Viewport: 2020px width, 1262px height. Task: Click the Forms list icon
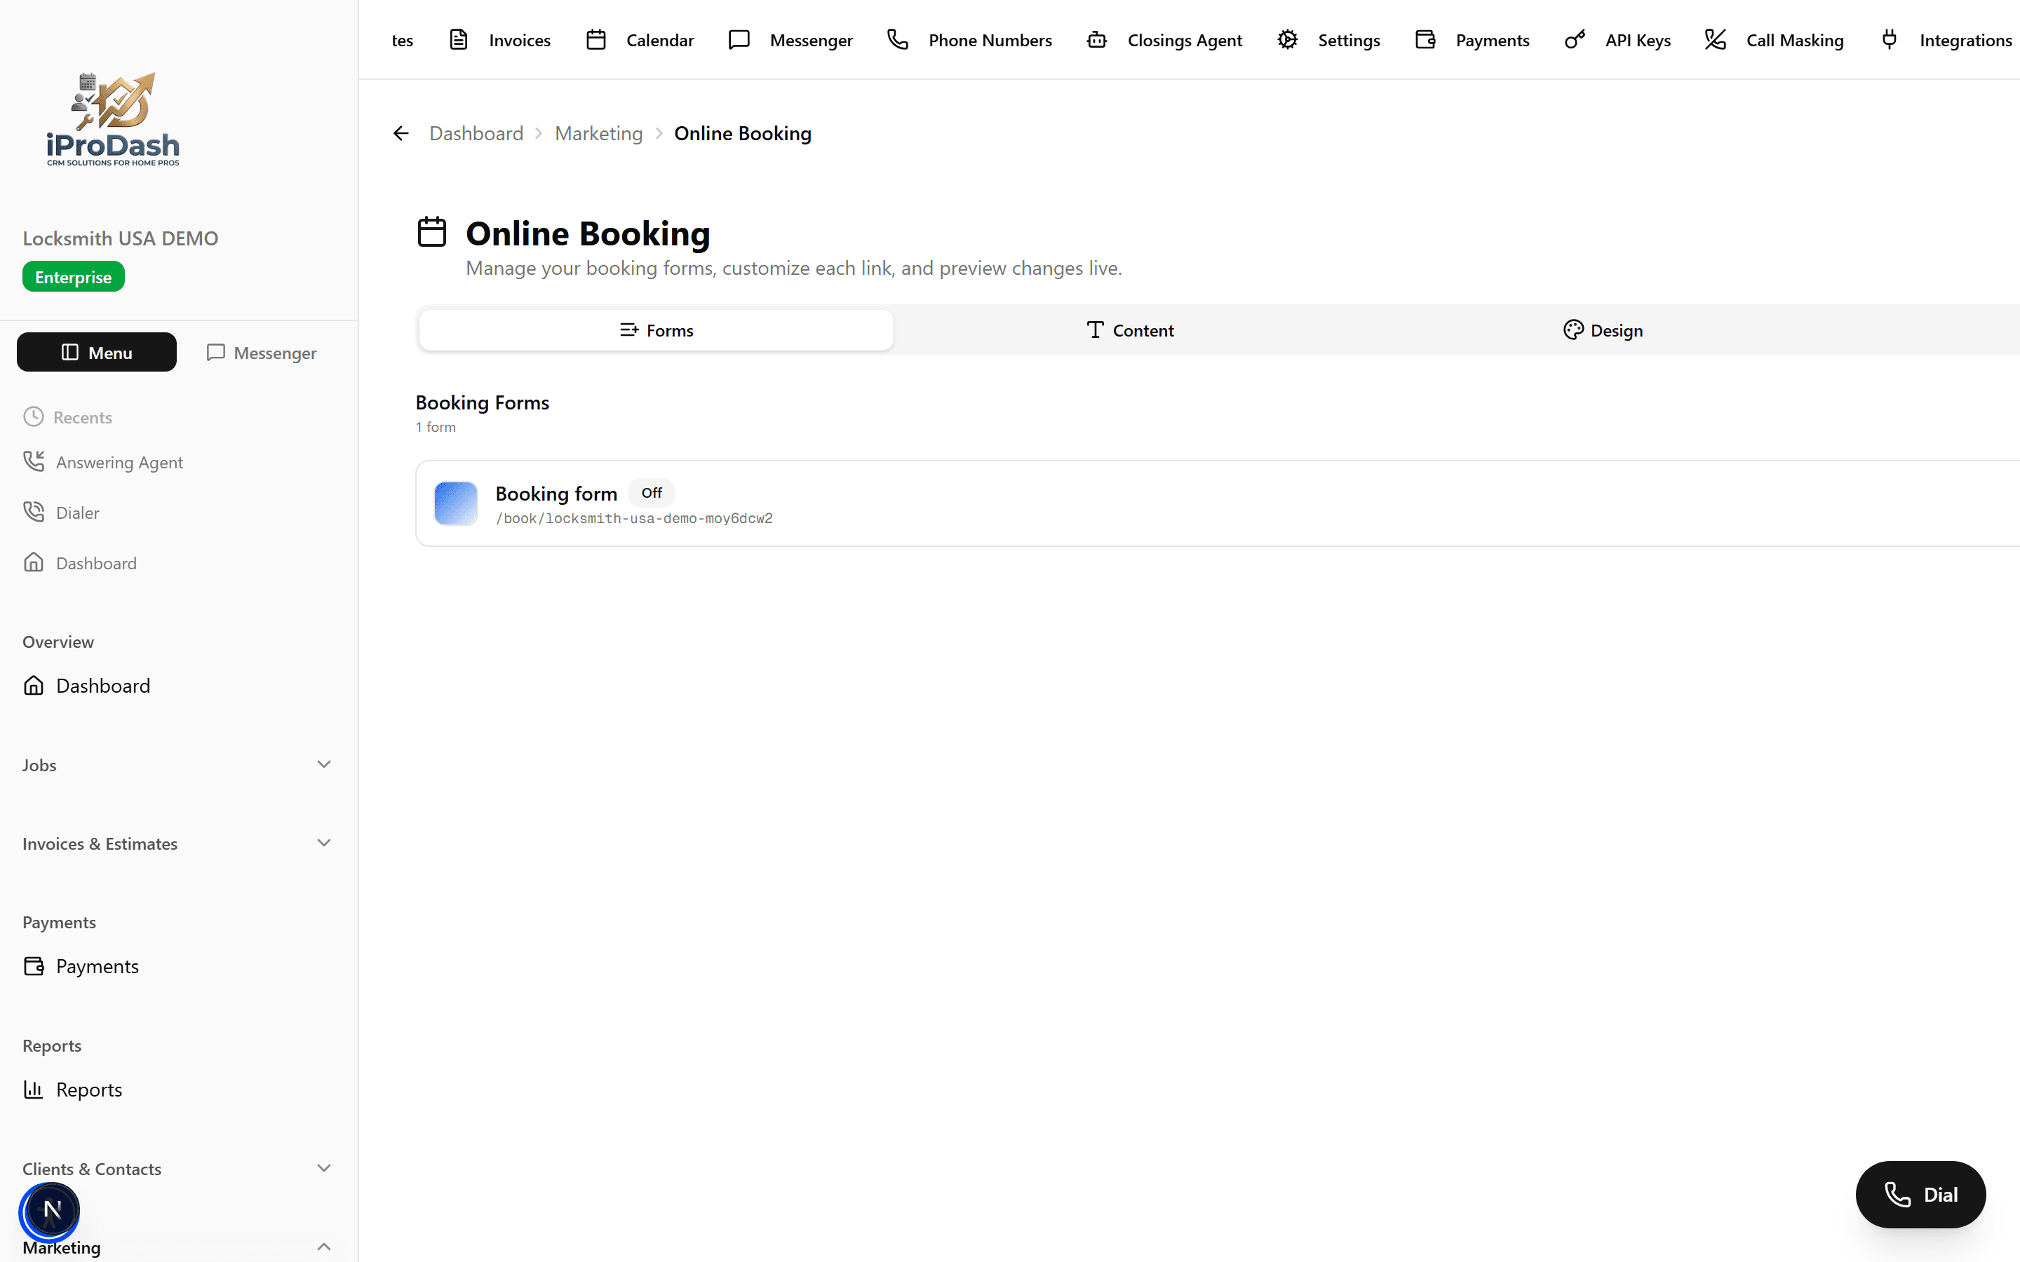pyautogui.click(x=628, y=330)
